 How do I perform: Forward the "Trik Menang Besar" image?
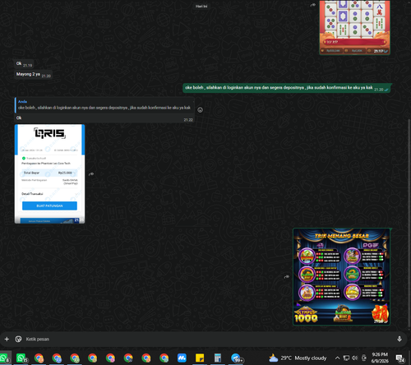pyautogui.click(x=287, y=277)
